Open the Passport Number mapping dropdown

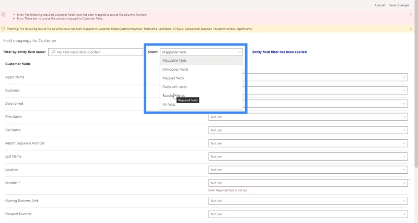(x=308, y=214)
